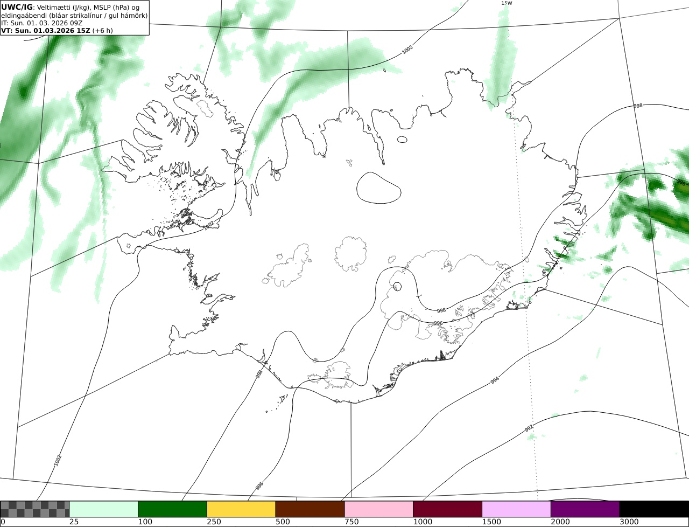This screenshot has width=689, height=527.
Task: Select the brown 500–750 legend swatch
Action: [310, 509]
